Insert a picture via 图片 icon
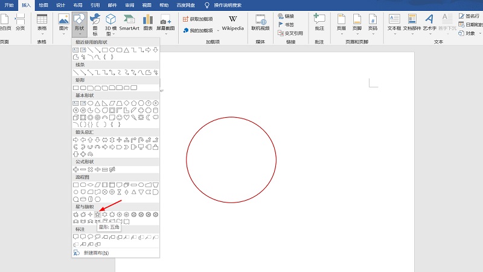The height and width of the screenshot is (272, 483). coord(63,22)
